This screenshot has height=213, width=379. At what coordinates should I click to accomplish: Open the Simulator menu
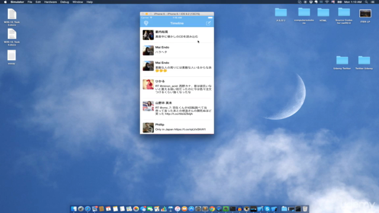pos(17,2)
